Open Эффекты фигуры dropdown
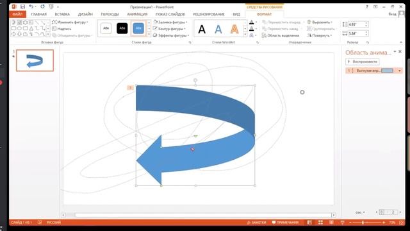The image size is (410, 231). (x=171, y=35)
